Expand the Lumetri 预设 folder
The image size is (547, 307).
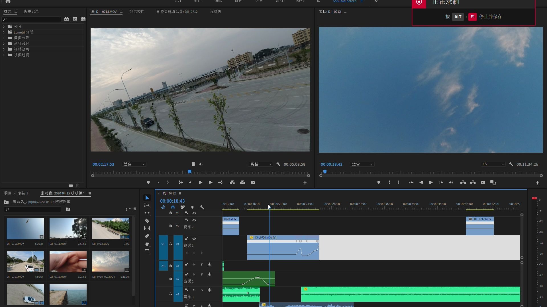click(4, 32)
